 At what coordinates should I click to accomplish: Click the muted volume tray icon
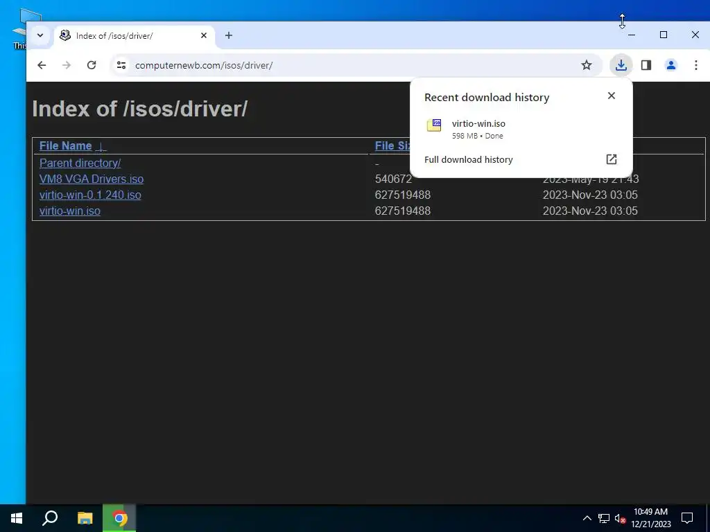point(620,518)
